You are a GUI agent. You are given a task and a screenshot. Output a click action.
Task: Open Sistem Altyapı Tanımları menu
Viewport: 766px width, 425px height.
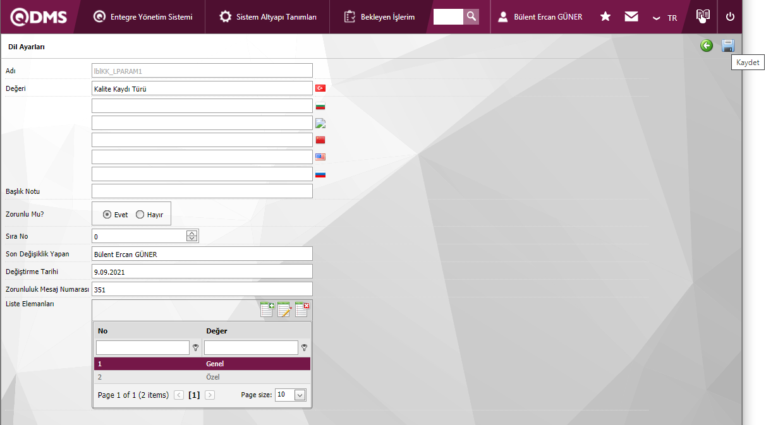(268, 17)
